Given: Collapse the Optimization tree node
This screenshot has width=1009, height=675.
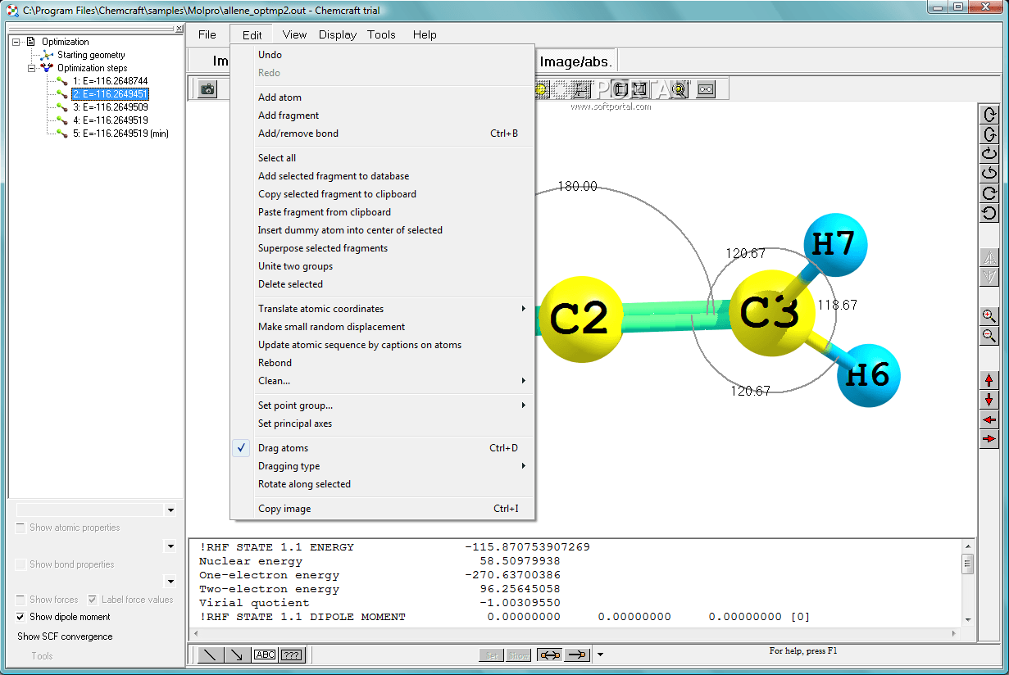Looking at the screenshot, I should point(17,42).
